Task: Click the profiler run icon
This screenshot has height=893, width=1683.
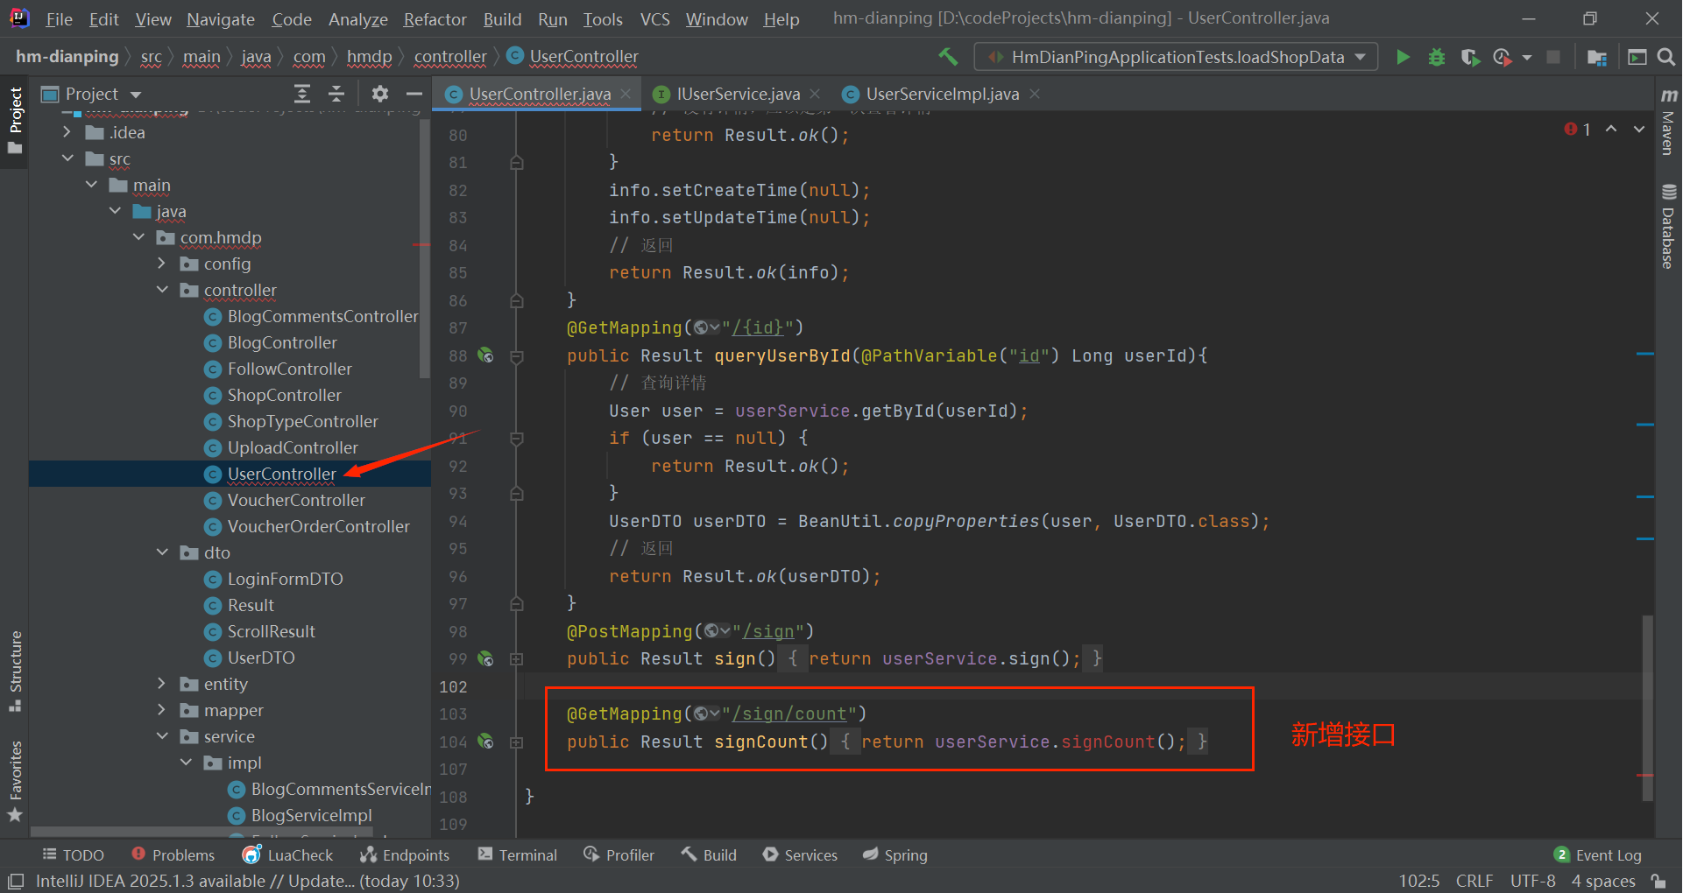Action: pos(1503,57)
